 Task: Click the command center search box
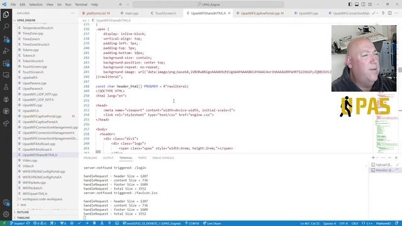(x=208, y=4)
